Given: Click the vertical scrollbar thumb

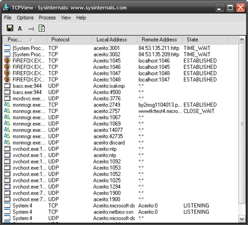Looking at the screenshot, I should 242,124.
